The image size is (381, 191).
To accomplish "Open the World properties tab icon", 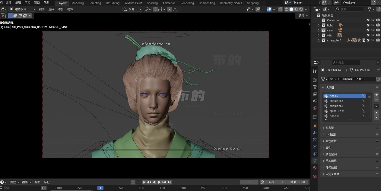I will (x=315, y=108).
